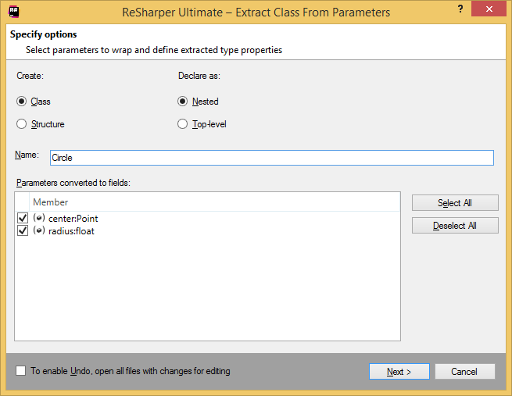Click the 'Create:' group label
Viewport: 512px width, 396px height.
[x=30, y=76]
